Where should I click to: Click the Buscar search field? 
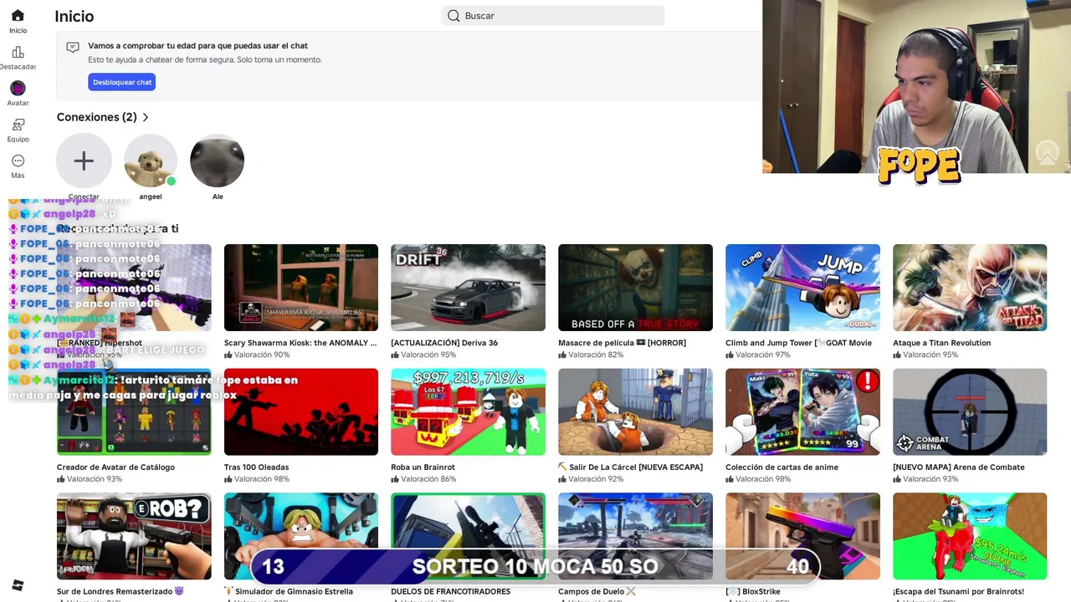tap(553, 16)
